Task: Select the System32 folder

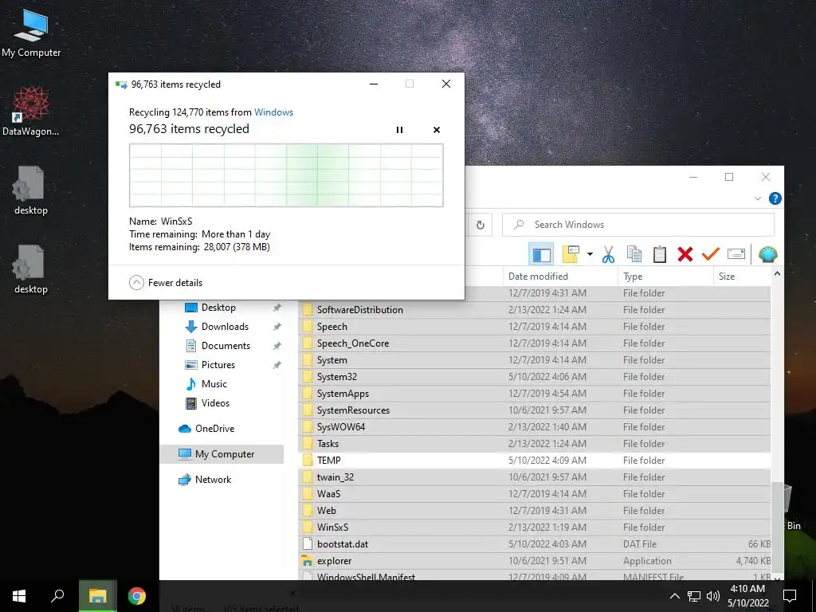Action: click(x=535, y=377)
